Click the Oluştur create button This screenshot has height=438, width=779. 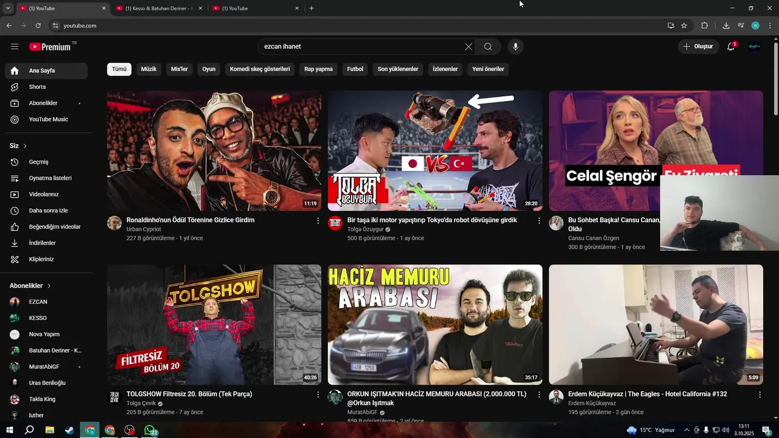pyautogui.click(x=697, y=46)
